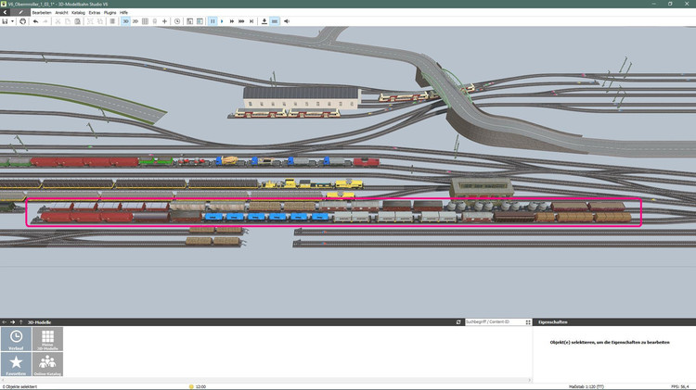Click the time clock toolbar icon
This screenshot has width=696, height=390.
pyautogui.click(x=177, y=20)
